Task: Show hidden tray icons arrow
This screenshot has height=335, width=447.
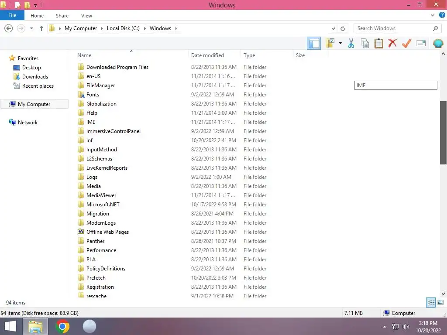Action: coord(385,327)
